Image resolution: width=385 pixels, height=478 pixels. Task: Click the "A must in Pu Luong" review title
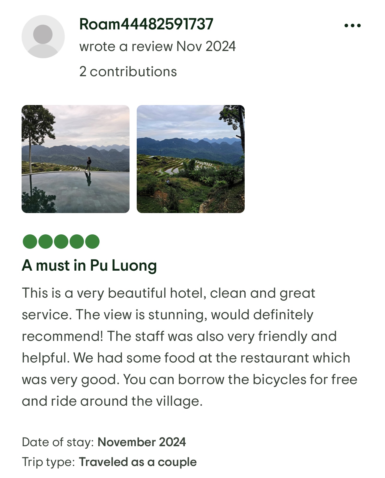coord(89,266)
